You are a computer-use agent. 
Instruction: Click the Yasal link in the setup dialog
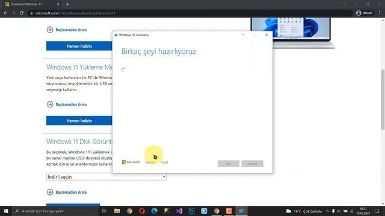[164, 163]
